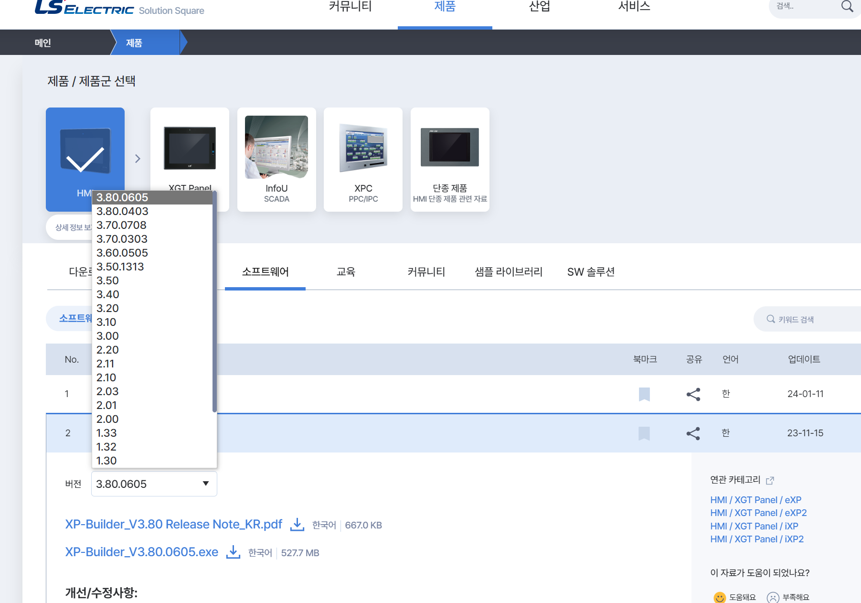Switch to the 교육 tab

coord(345,271)
